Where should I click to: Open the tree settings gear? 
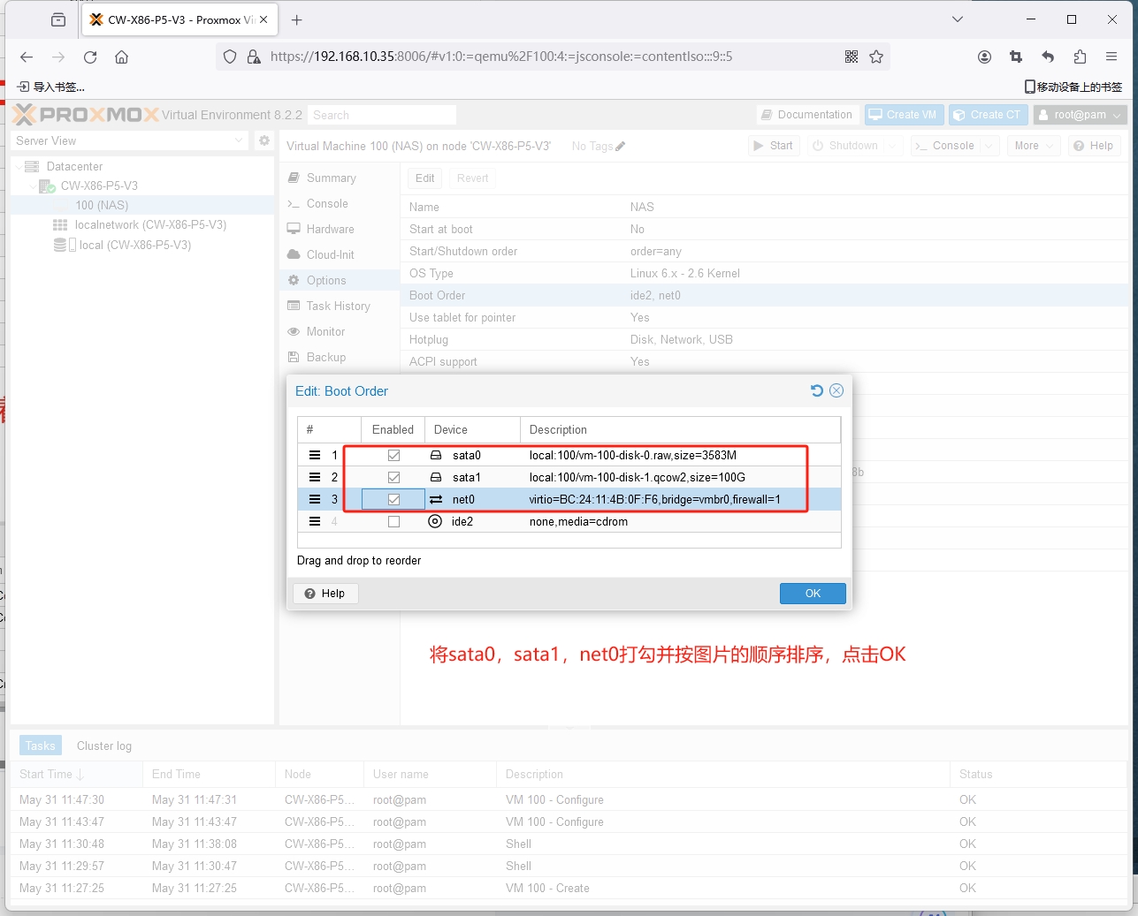(263, 140)
